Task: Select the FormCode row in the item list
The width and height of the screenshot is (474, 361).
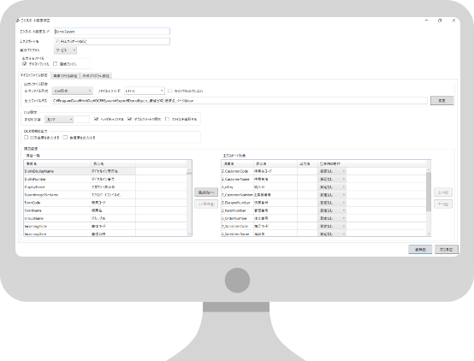Action: 105,203
